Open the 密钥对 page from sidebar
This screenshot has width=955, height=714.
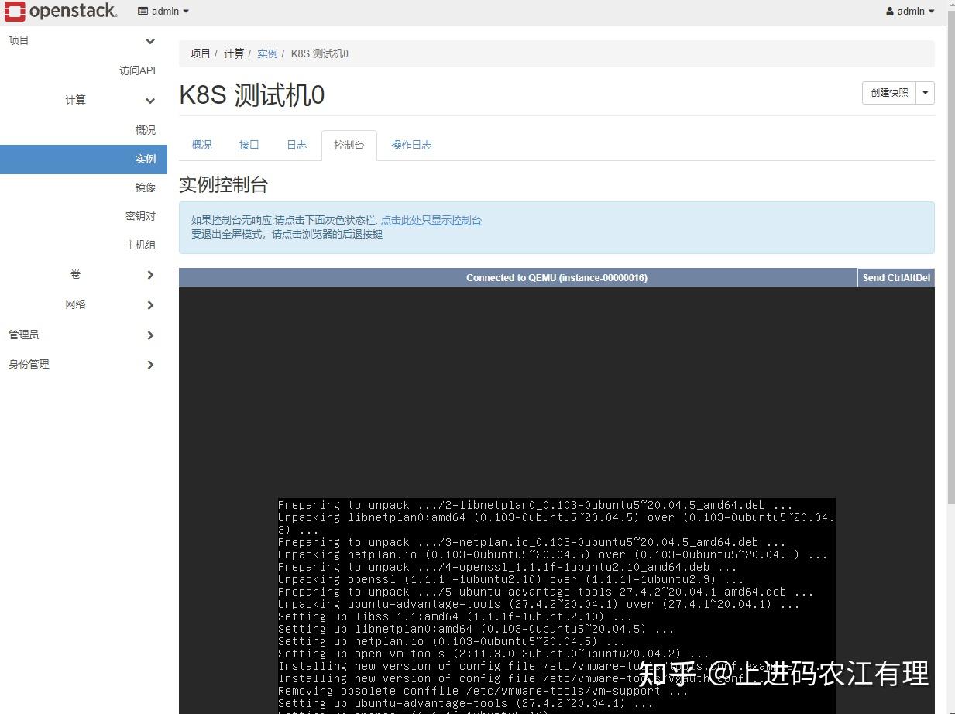139,215
